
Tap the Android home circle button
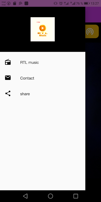pyautogui.click(x=50, y=196)
